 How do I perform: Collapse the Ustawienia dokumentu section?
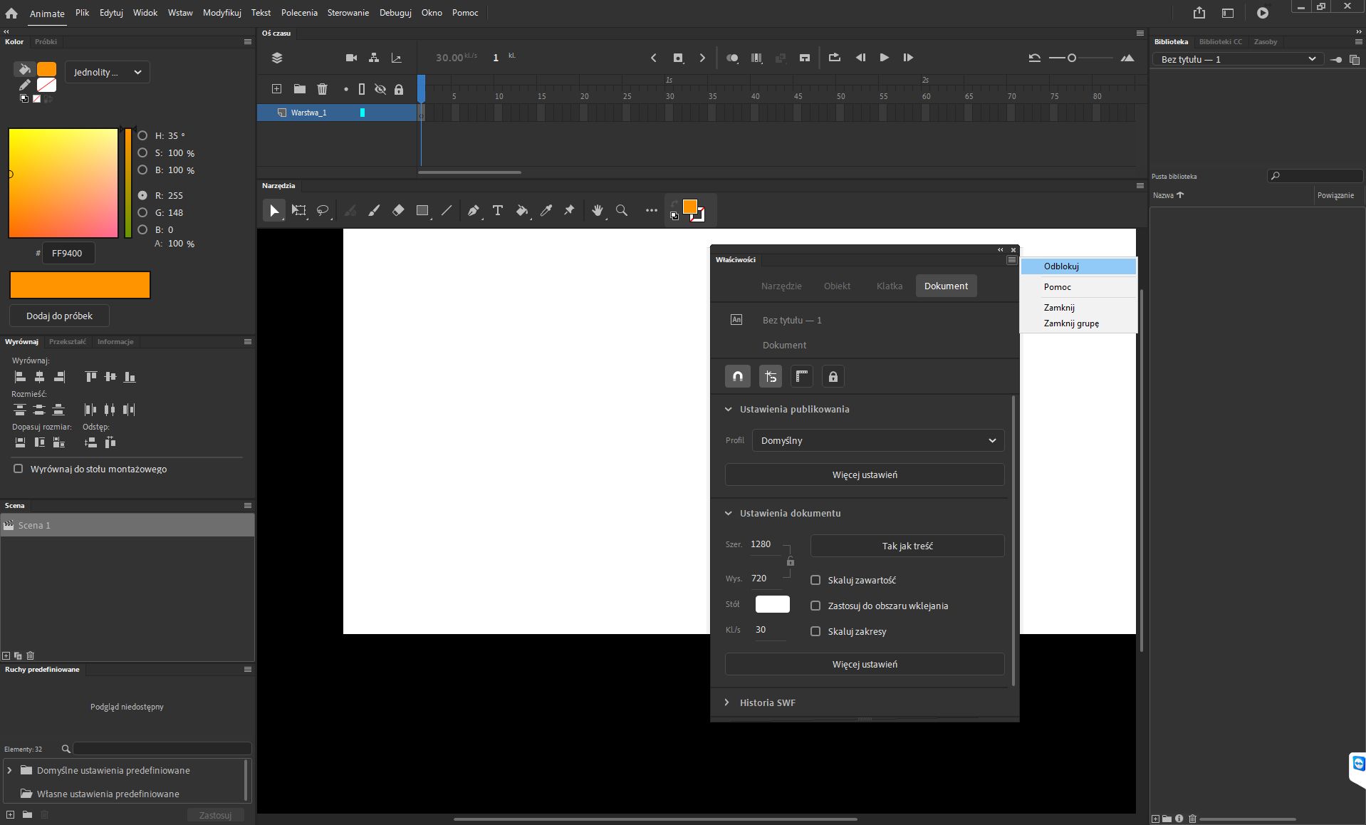[x=729, y=513]
